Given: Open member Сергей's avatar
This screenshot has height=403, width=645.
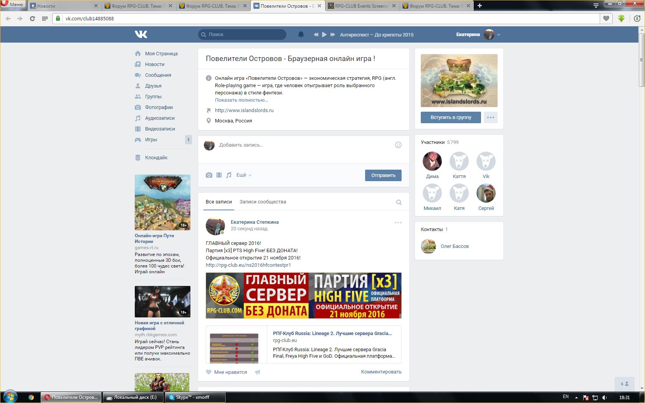Looking at the screenshot, I should [486, 193].
